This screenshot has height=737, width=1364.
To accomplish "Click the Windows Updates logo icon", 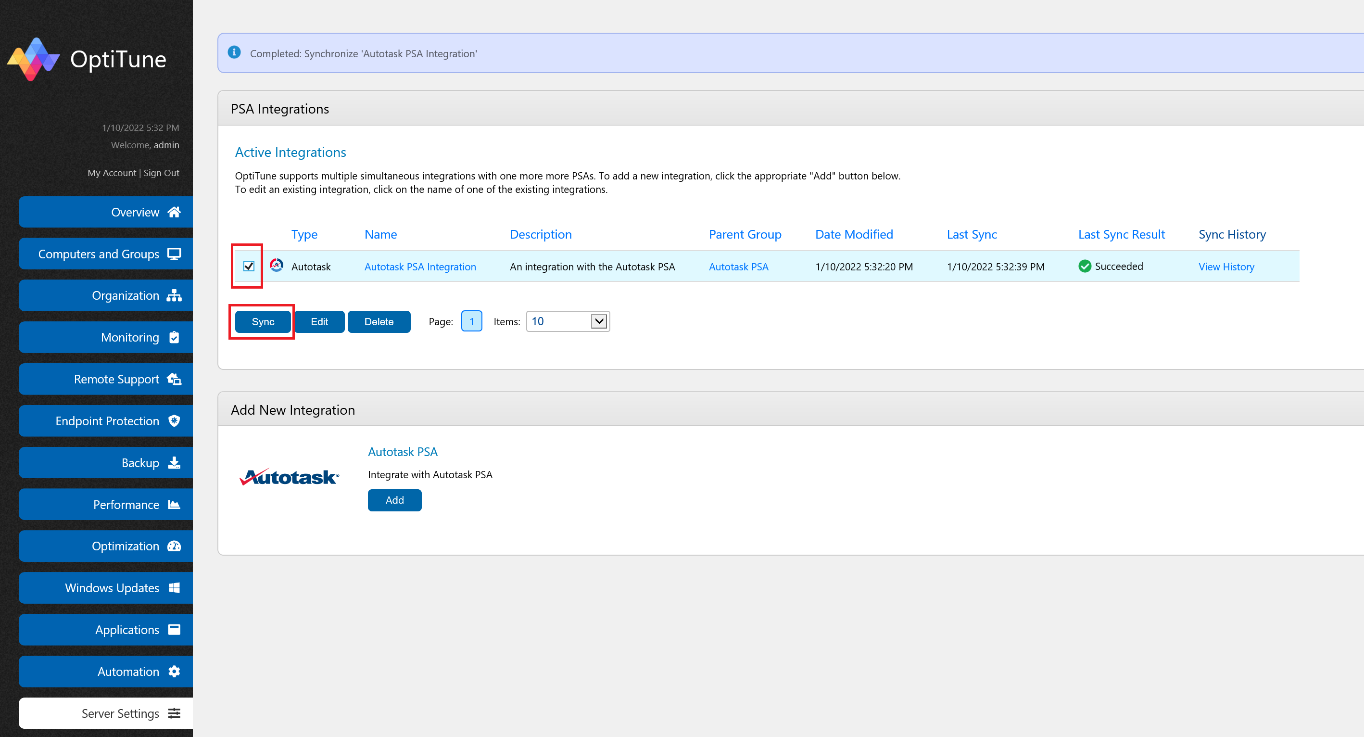I will [174, 588].
